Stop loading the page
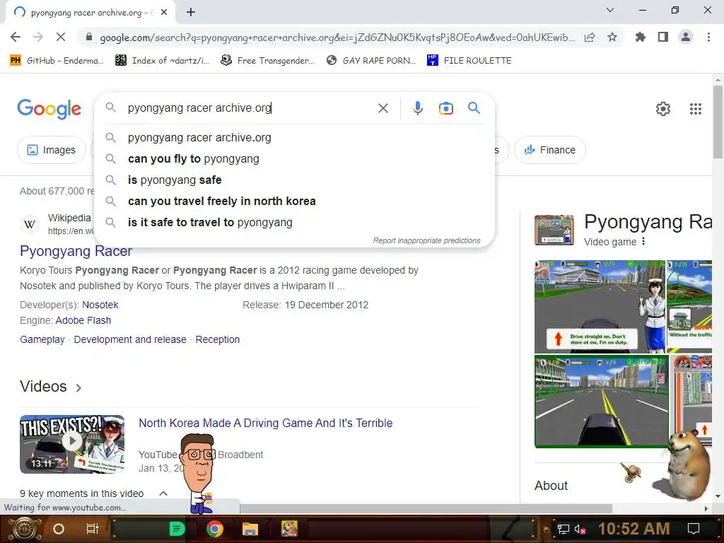Image resolution: width=724 pixels, height=543 pixels. pos(61,37)
